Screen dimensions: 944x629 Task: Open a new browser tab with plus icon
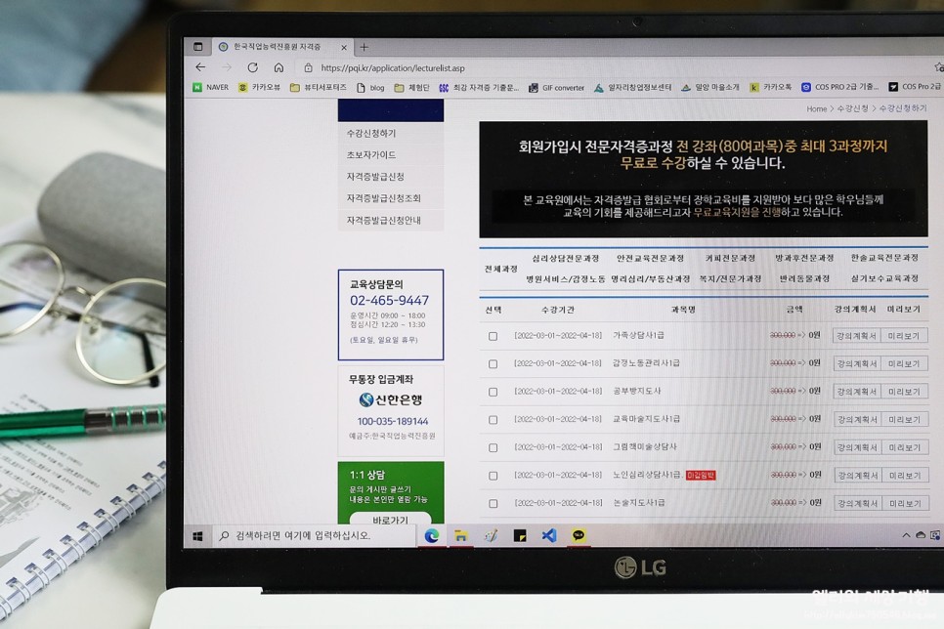364,46
